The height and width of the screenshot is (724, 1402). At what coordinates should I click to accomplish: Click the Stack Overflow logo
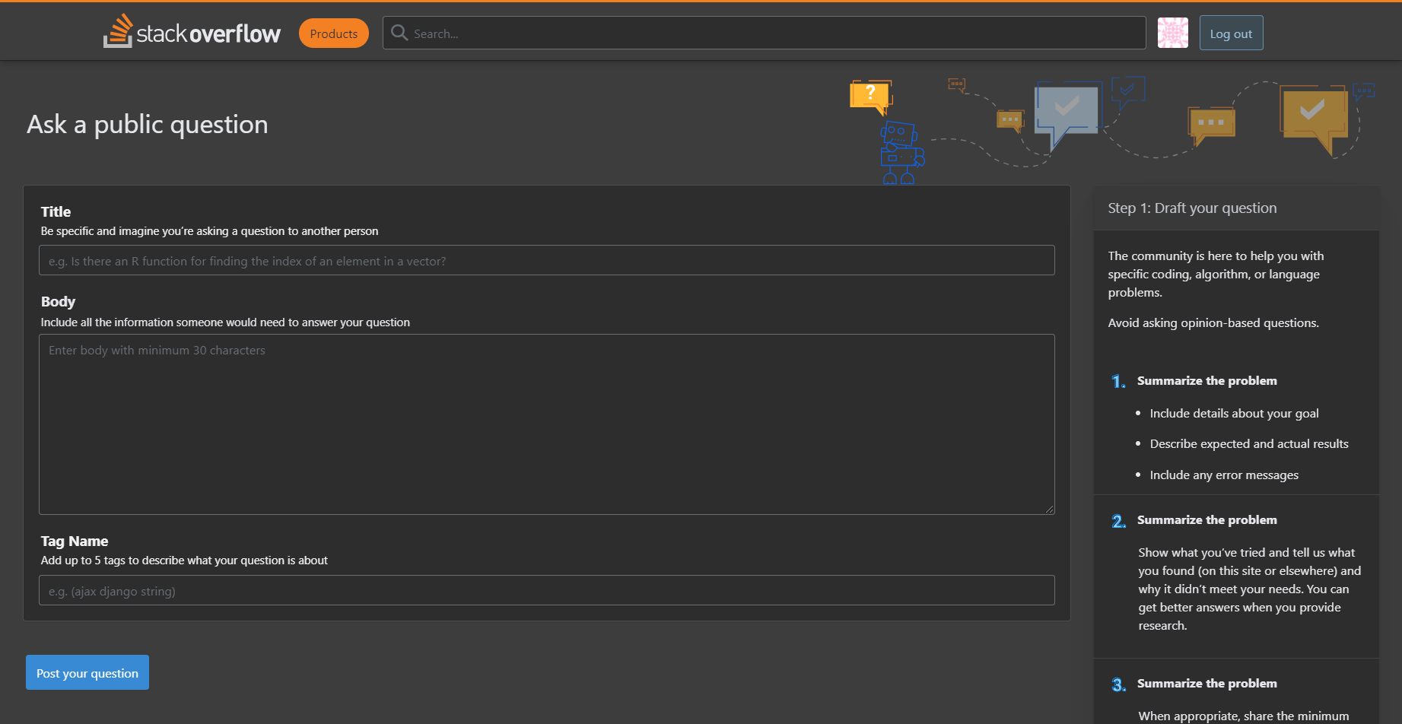191,31
